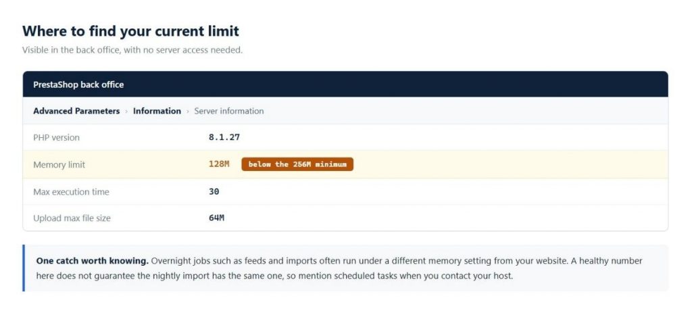Click the Max execution time label

point(71,191)
